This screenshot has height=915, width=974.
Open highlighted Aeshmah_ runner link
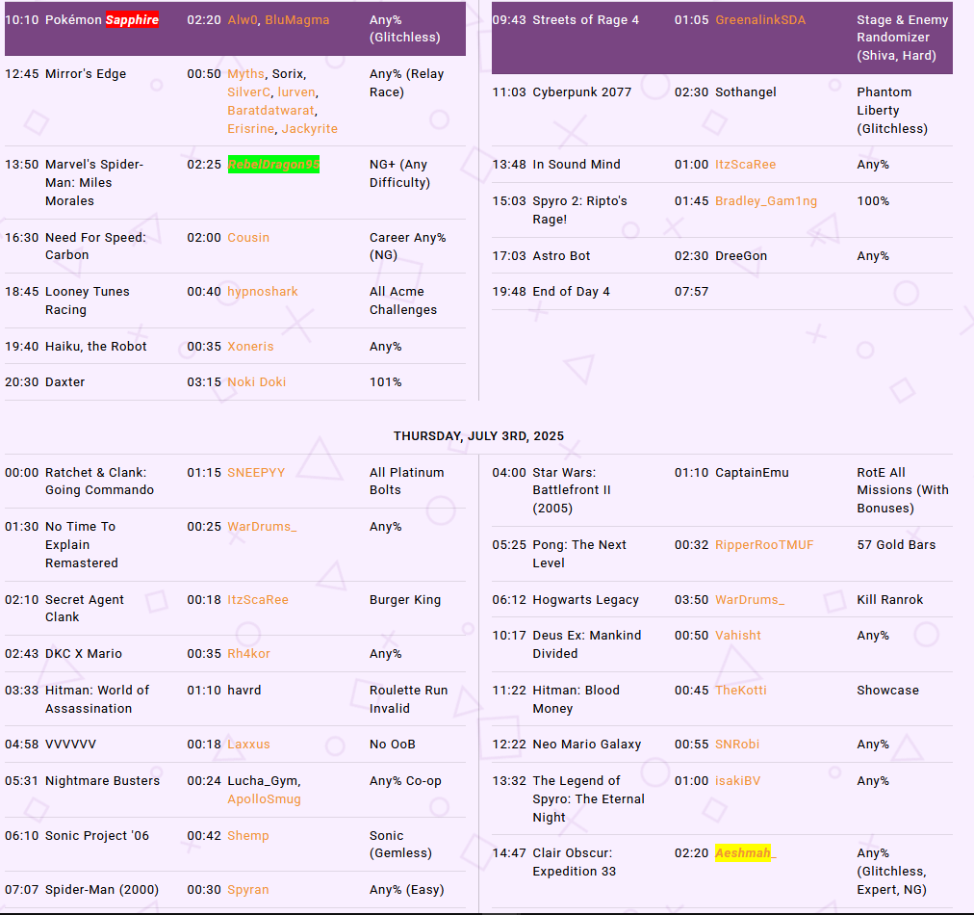pos(745,853)
